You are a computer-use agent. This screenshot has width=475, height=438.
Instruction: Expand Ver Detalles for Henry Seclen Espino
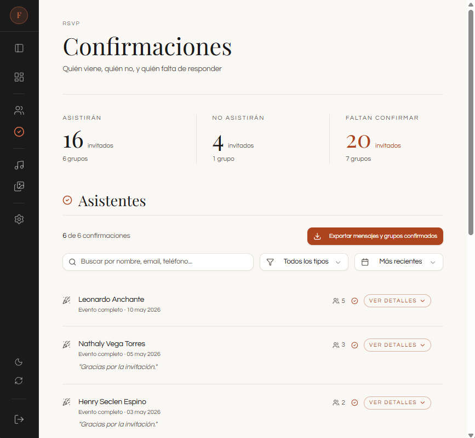click(x=397, y=402)
